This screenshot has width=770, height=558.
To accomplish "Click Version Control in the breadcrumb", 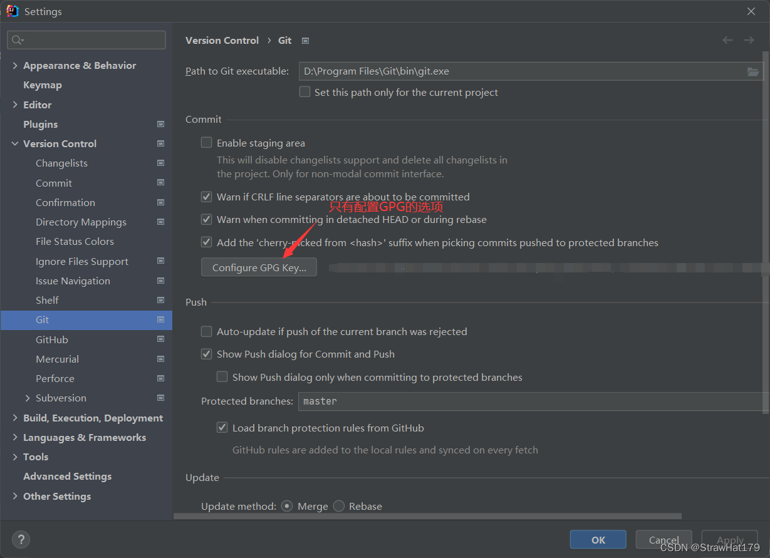I will pos(222,40).
